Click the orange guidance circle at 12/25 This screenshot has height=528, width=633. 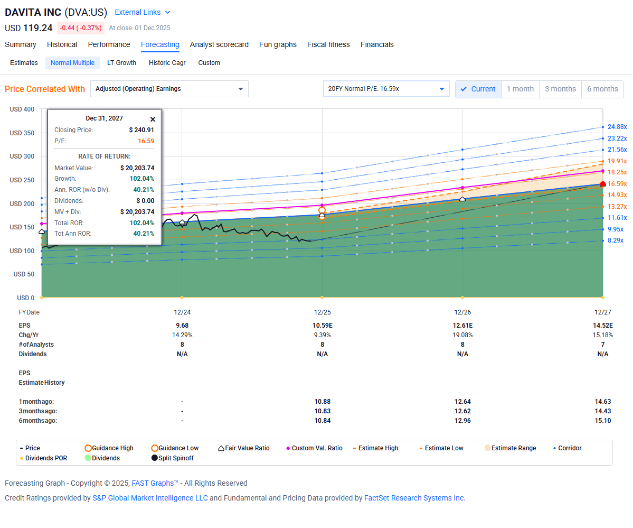pos(322,210)
